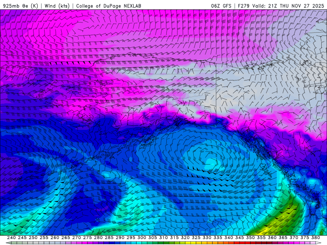Click the 265 label on the color scale
The height and width of the screenshot is (245, 327).
(66, 238)
